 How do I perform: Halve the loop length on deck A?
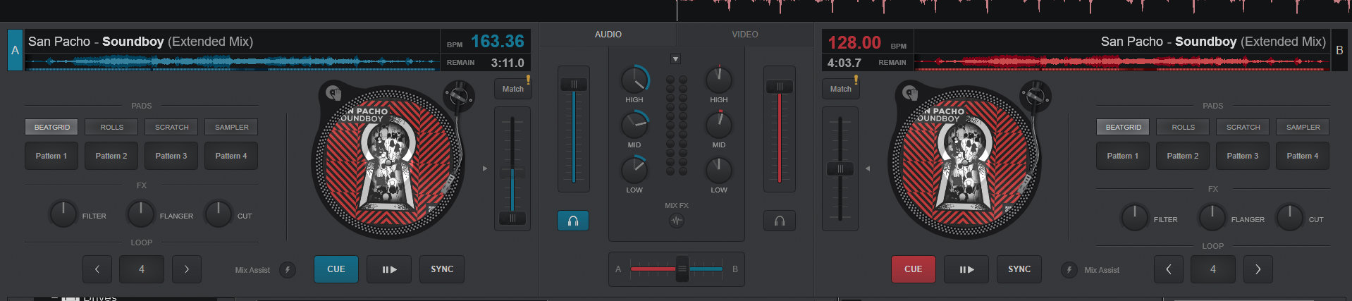pyautogui.click(x=97, y=269)
